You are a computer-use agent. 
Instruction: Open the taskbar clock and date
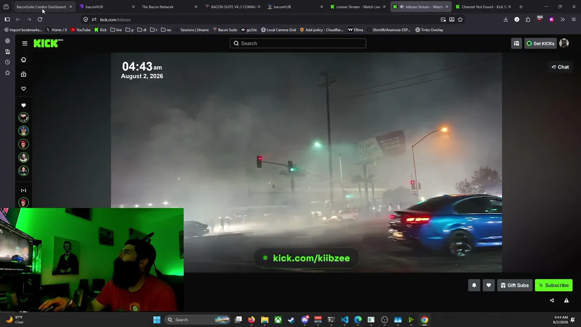pyautogui.click(x=561, y=320)
